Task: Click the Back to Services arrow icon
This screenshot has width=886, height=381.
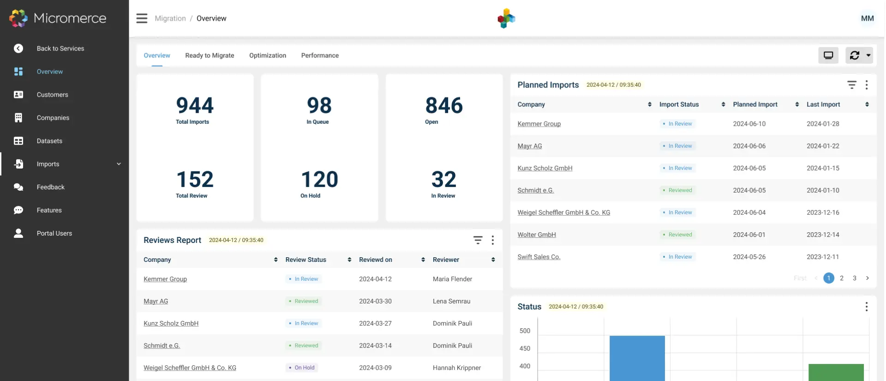Action: point(18,48)
